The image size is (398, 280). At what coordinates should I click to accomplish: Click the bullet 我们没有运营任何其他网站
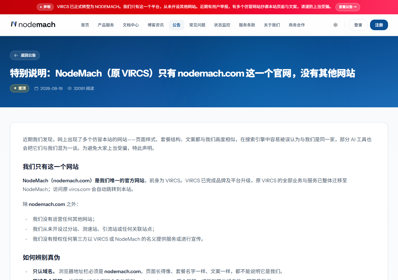pyautogui.click(x=63, y=219)
